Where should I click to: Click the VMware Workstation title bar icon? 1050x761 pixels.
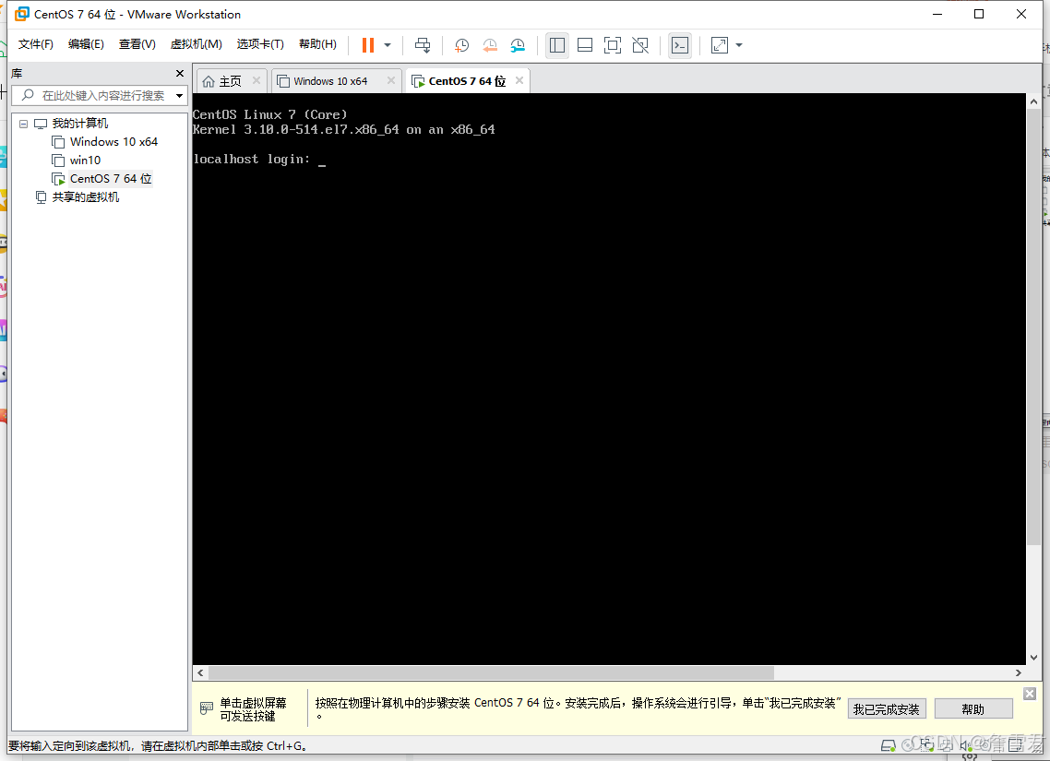click(21, 14)
